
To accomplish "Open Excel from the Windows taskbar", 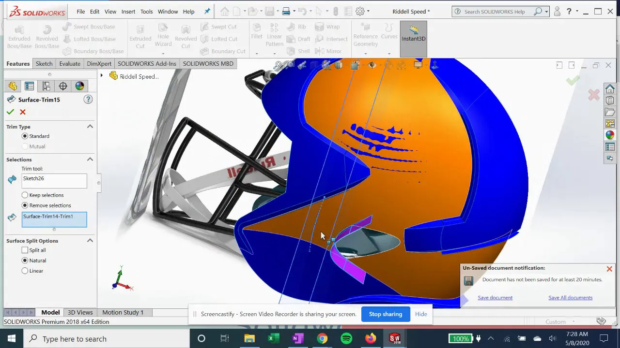I will [274, 339].
